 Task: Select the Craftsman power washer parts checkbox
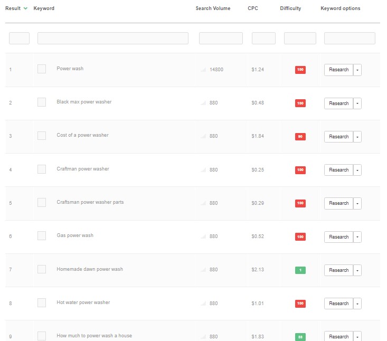tap(42, 203)
